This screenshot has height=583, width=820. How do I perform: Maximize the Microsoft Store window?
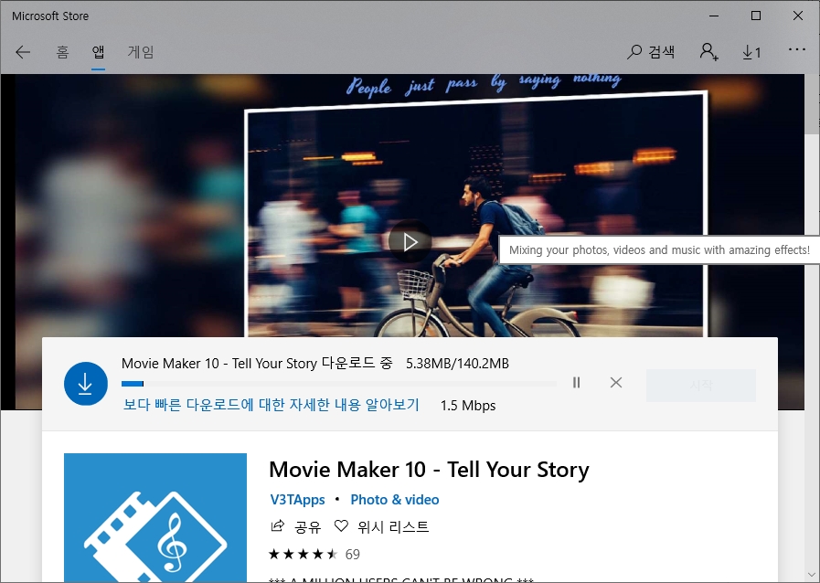(756, 16)
